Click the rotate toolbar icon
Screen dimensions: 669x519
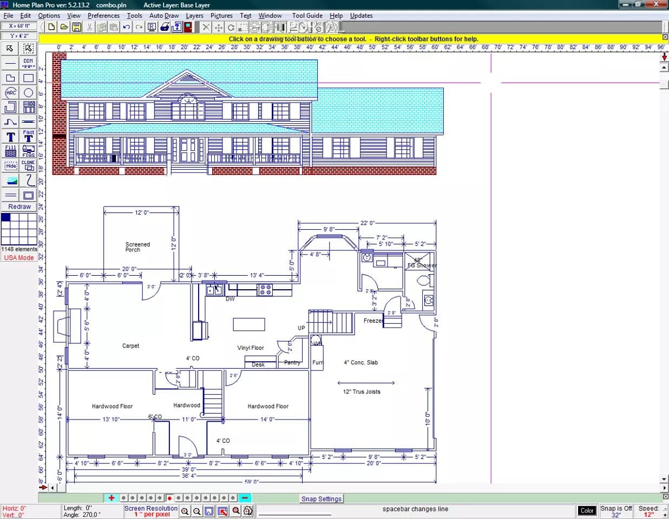(x=231, y=27)
